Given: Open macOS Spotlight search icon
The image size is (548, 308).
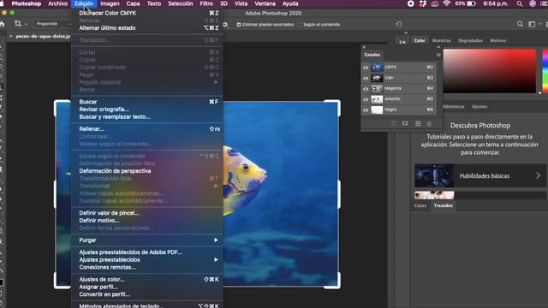Looking at the screenshot, I should (x=520, y=3).
